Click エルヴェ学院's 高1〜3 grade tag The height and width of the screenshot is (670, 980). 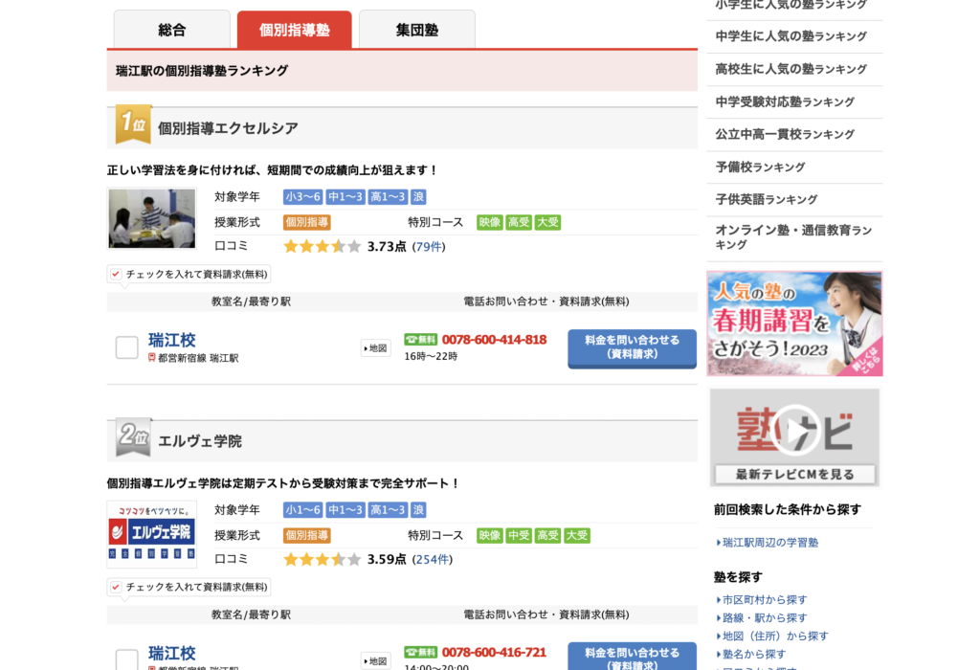pos(389,510)
